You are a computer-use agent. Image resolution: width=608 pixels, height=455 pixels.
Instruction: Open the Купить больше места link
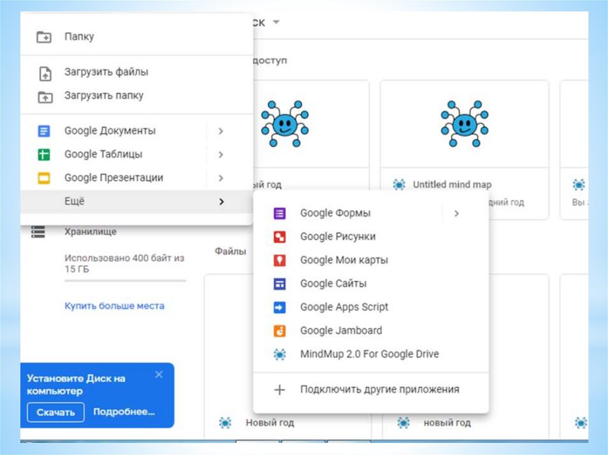[114, 306]
